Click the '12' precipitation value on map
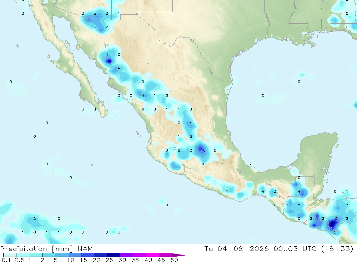Viewport: 357px width, 262px height. [x=335, y=219]
